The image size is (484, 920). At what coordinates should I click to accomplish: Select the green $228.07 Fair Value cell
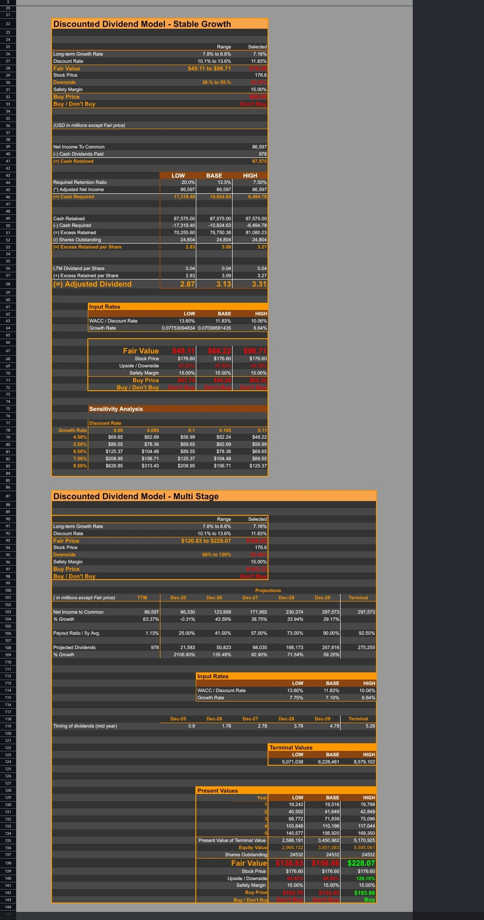click(x=361, y=863)
